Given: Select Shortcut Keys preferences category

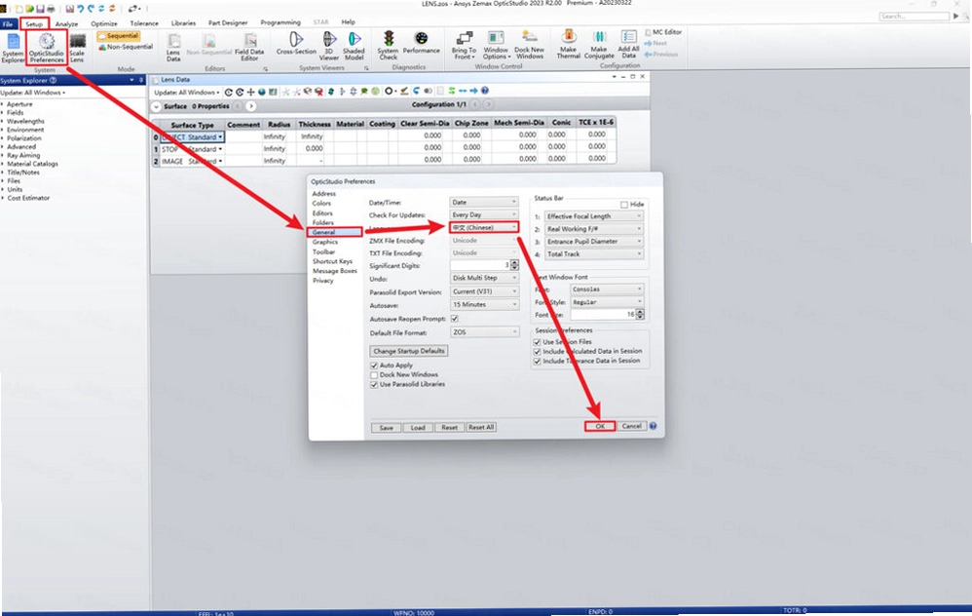Looking at the screenshot, I should click(332, 261).
